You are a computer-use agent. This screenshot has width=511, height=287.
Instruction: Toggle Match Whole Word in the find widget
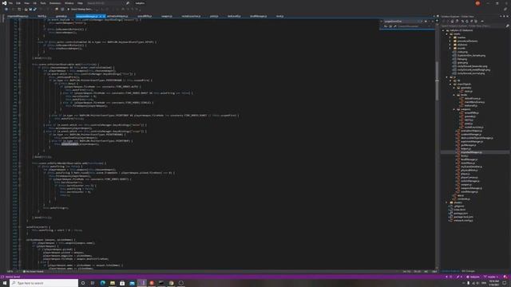[390, 26]
